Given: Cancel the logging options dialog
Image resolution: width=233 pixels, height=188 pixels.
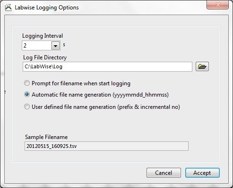Looking at the screenshot, I should [x=164, y=173].
